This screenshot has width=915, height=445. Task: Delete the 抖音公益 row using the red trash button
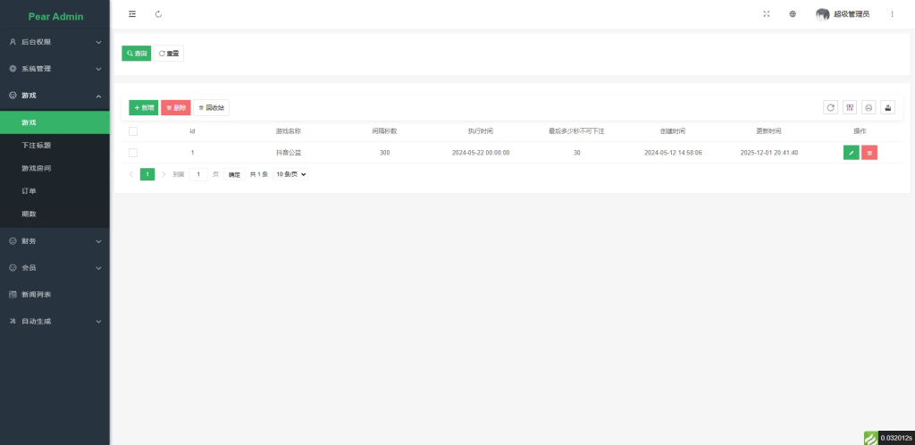click(x=869, y=153)
